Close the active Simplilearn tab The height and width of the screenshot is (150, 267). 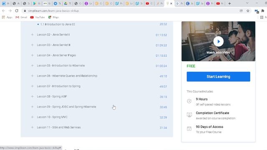point(171,3)
